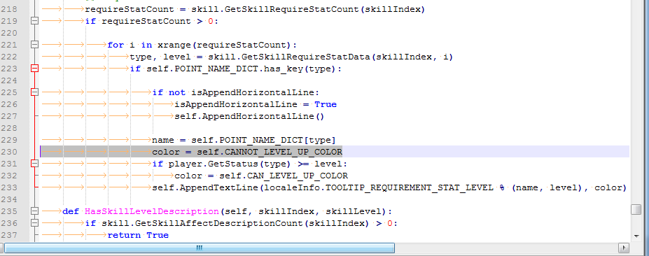Click the word True on line 226
Image resolution: width=649 pixels, height=256 pixels.
pyautogui.click(x=326, y=104)
